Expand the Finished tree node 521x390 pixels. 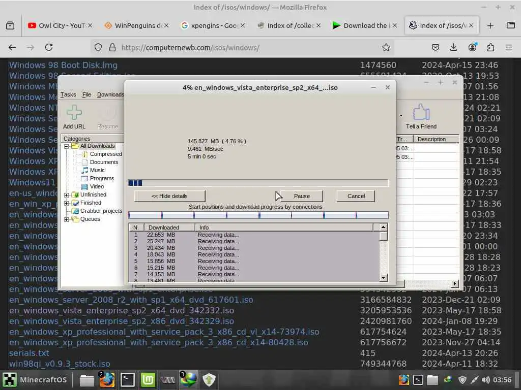pyautogui.click(x=67, y=203)
